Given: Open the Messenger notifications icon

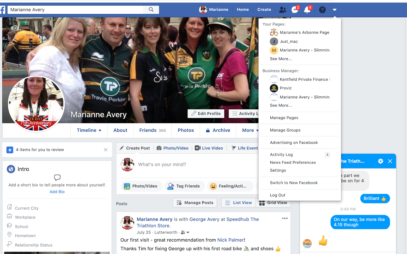Looking at the screenshot, I should [x=295, y=10].
